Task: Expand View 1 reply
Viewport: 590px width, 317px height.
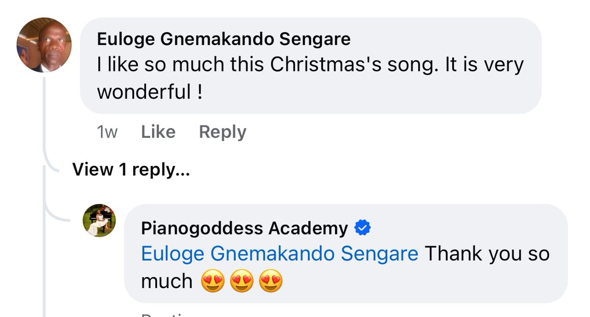Action: coord(131,170)
